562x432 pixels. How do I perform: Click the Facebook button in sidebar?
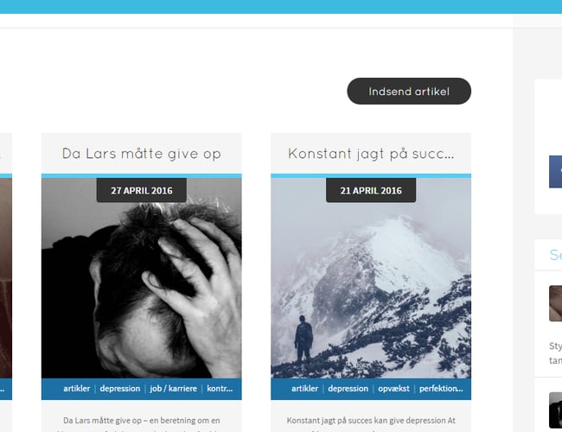(x=556, y=172)
